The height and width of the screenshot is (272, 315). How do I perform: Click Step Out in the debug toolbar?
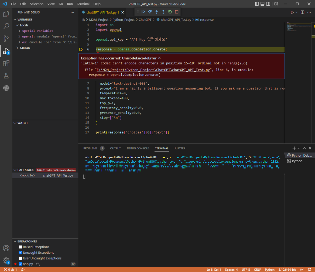163,12
